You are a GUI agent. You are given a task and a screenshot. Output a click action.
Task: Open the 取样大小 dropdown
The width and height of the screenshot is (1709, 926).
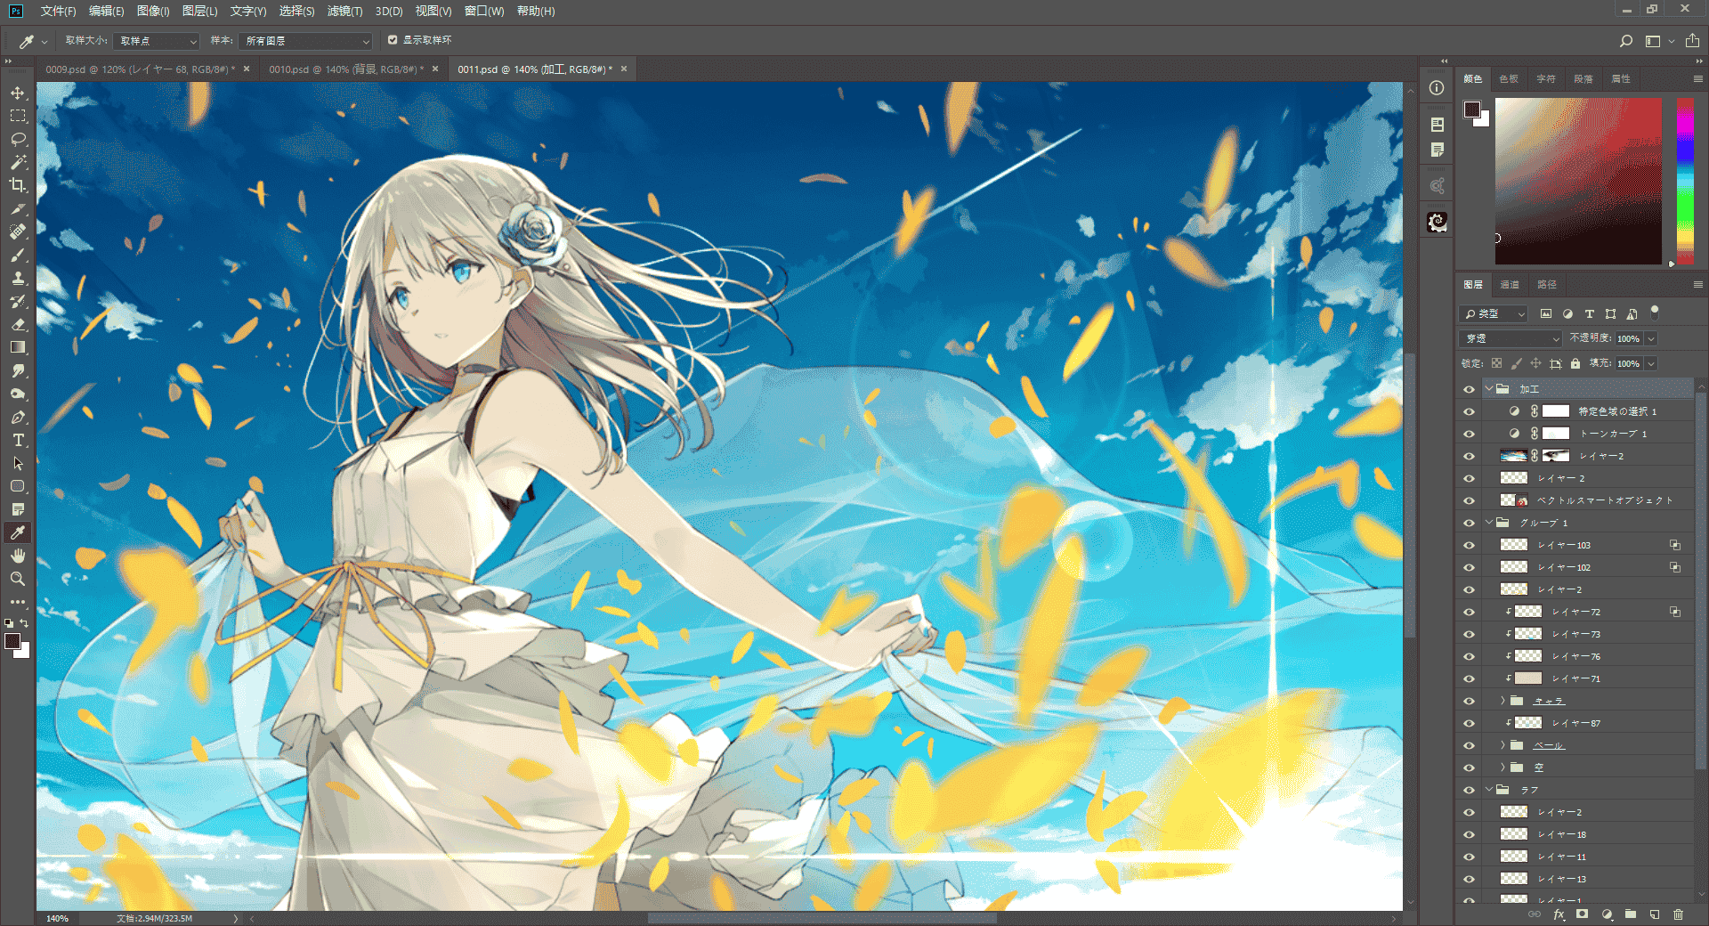tap(157, 41)
